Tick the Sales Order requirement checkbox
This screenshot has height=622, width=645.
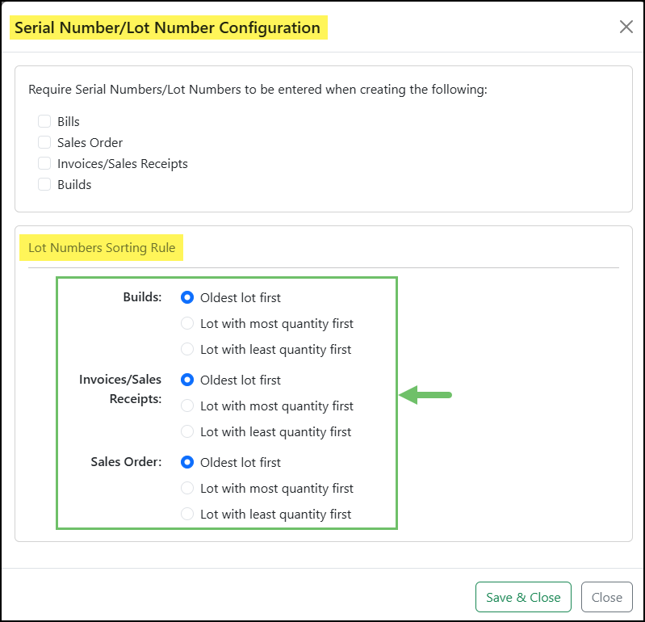[x=44, y=143]
